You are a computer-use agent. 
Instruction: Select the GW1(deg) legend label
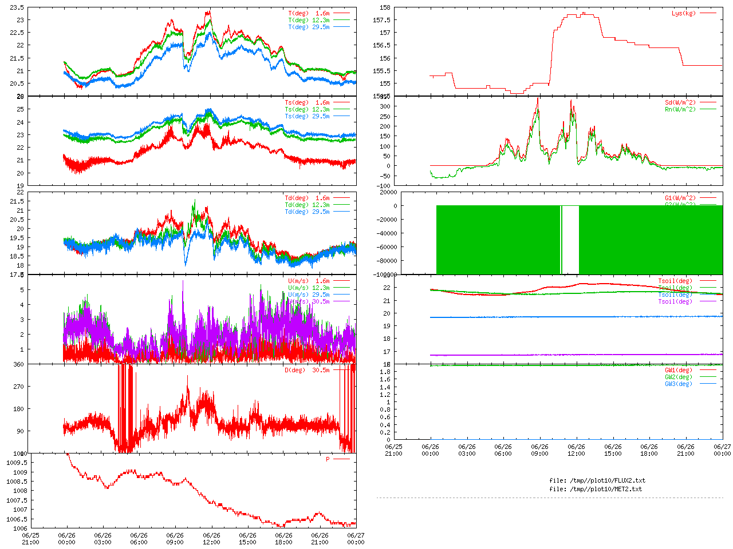click(x=679, y=370)
